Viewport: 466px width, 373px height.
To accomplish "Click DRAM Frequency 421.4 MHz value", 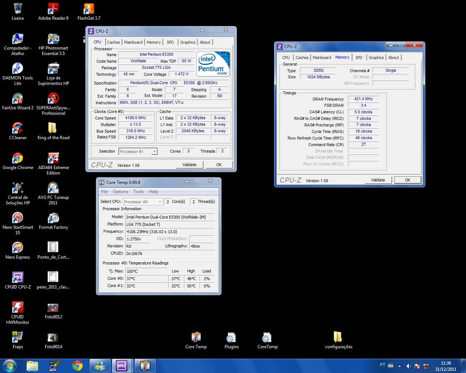I will (x=363, y=99).
